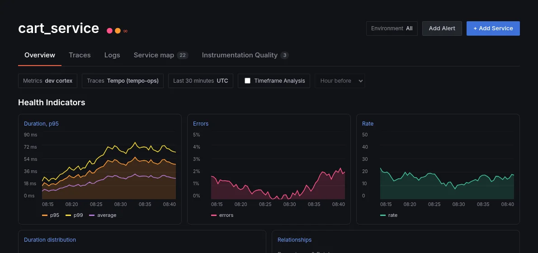
Task: Click the Health Indicators heading
Action: [x=52, y=103]
